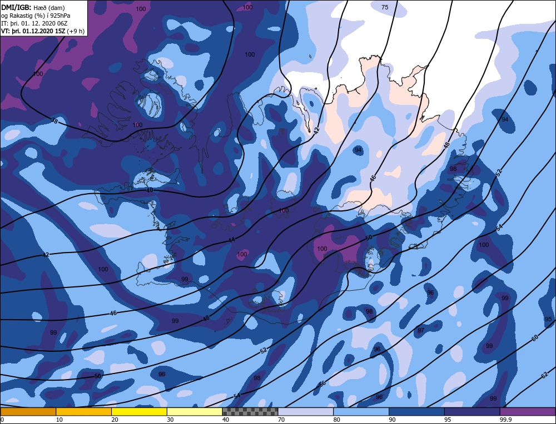Viewport: 556px width, 424px height.
Task: Click the legend tick label '80'
Action: (337, 420)
